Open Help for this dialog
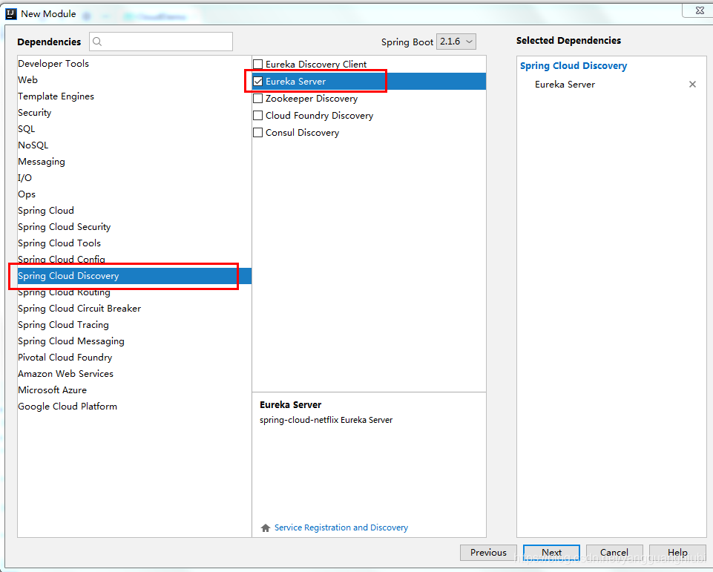 (x=677, y=553)
